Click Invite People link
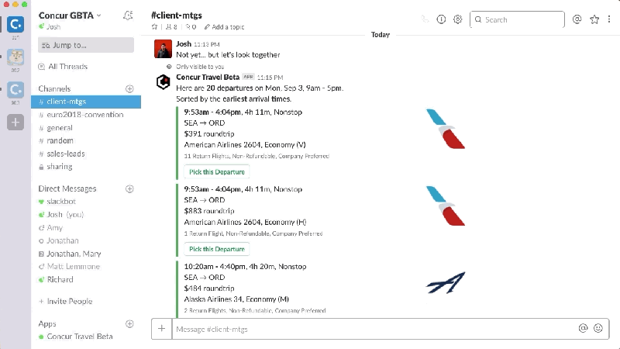Viewport: 620px width, 349px height. pyautogui.click(x=69, y=301)
